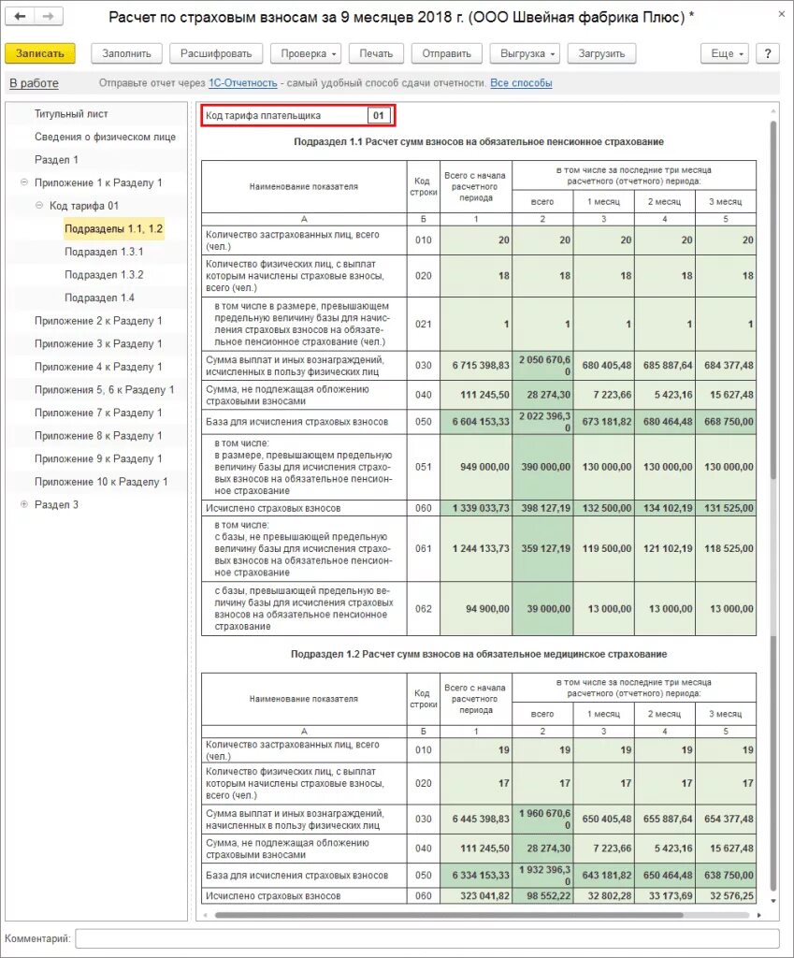Go back with the left arrow button
The height and width of the screenshot is (958, 794).
[21, 17]
